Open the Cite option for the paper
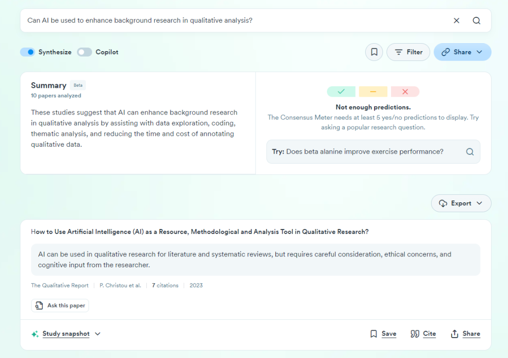This screenshot has width=508, height=358. pyautogui.click(x=423, y=334)
